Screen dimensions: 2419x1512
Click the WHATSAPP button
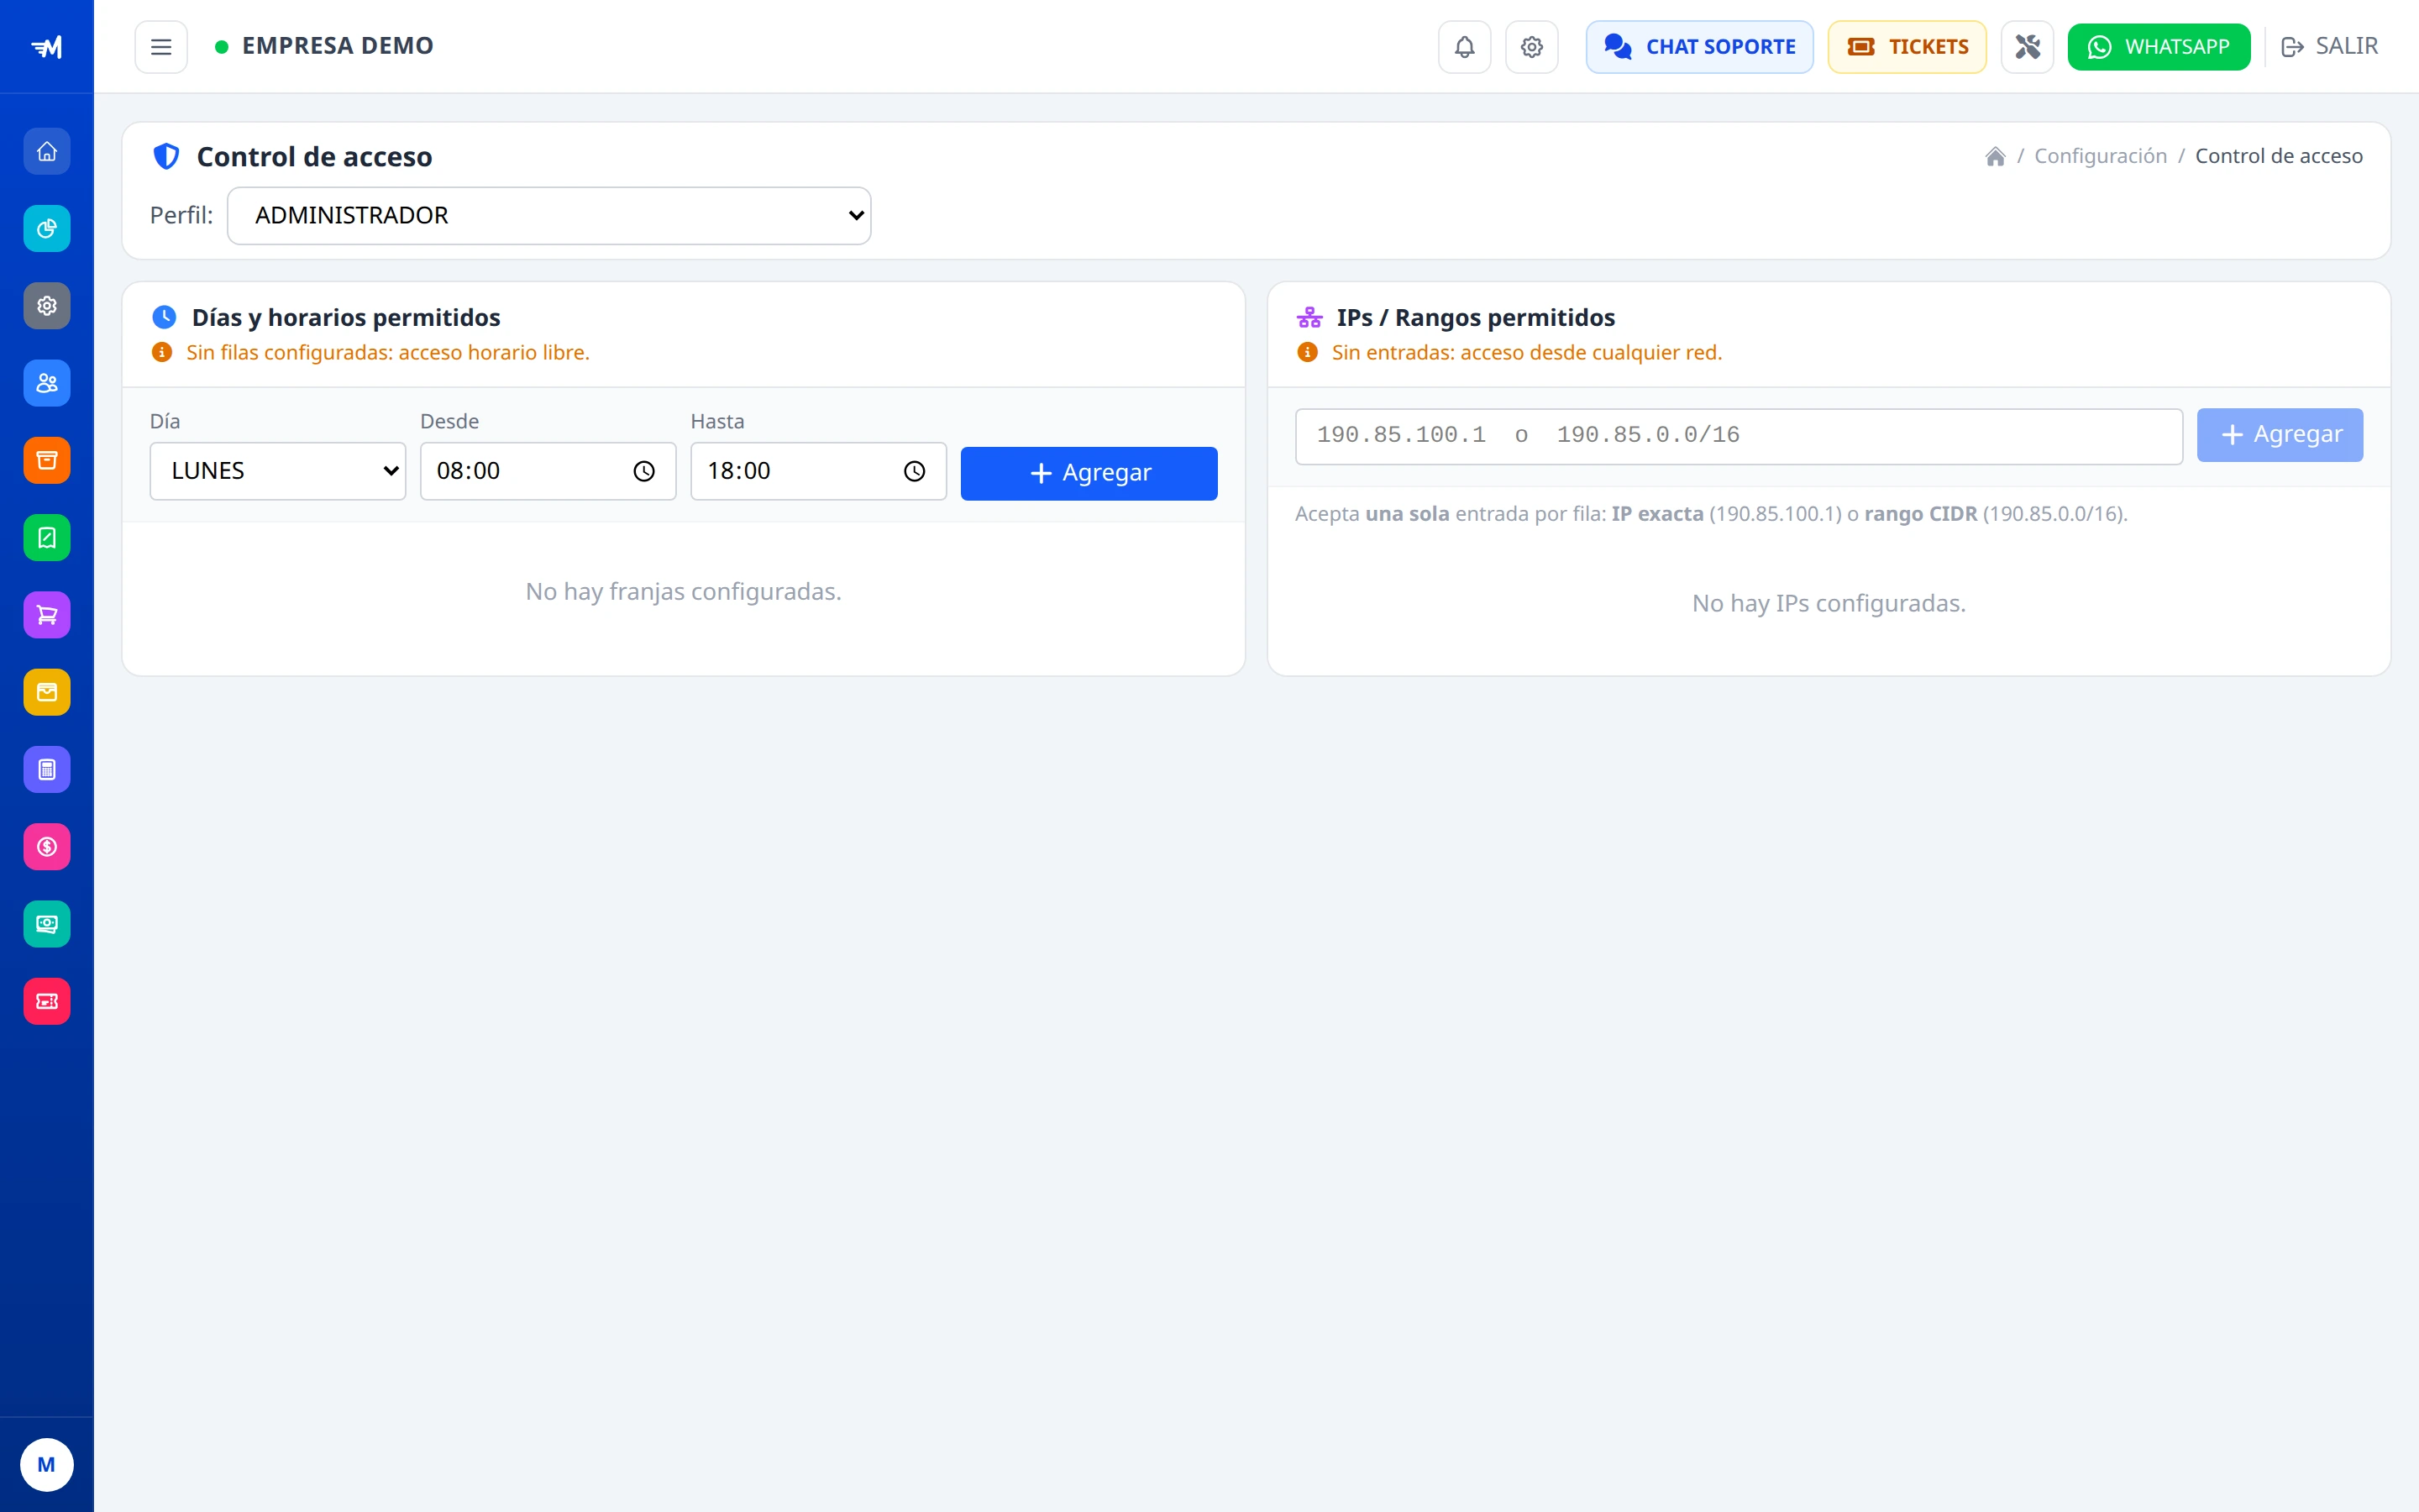[x=2159, y=47]
